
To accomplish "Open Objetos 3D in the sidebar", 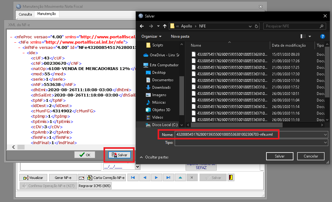I will 158,110.
